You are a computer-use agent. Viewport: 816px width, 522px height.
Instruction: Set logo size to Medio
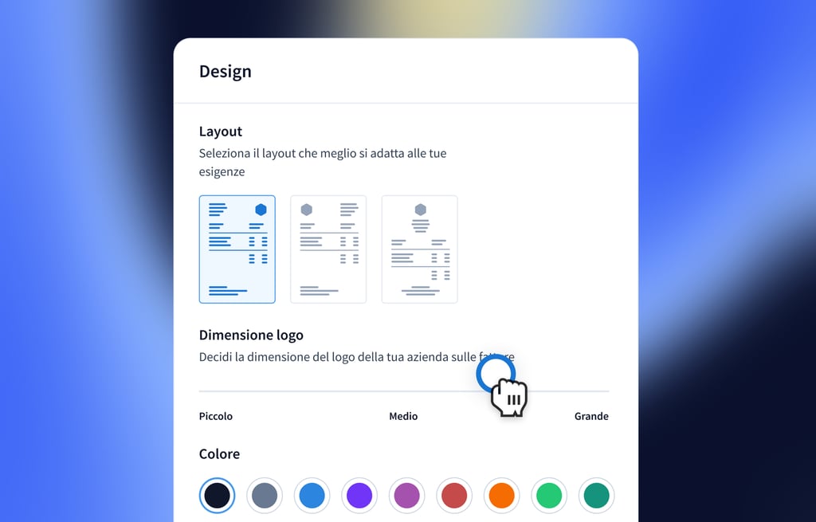click(403, 416)
